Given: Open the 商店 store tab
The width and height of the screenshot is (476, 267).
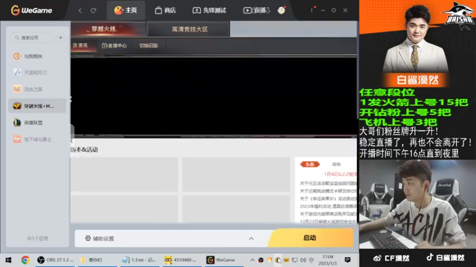Looking at the screenshot, I should pyautogui.click(x=165, y=10).
